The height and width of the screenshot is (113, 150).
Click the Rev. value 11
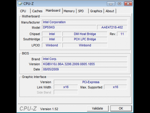[122, 34]
